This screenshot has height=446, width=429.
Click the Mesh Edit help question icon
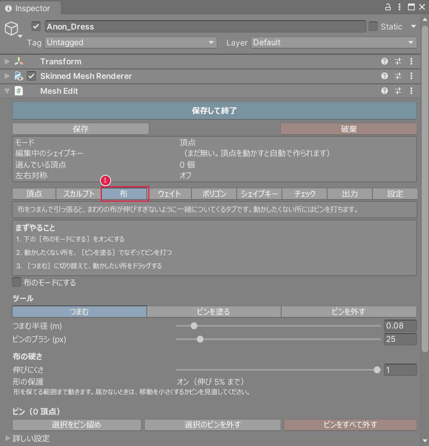point(384,91)
